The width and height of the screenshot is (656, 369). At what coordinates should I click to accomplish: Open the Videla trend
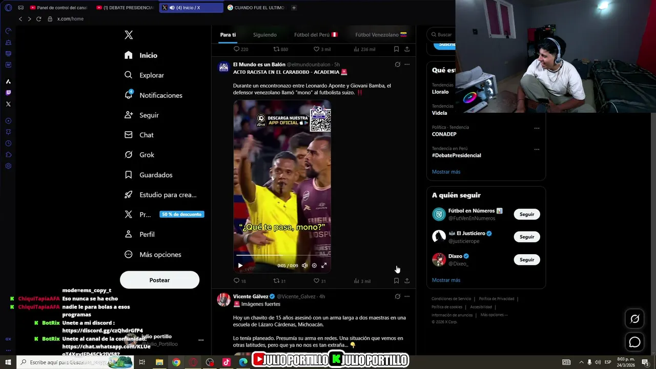pyautogui.click(x=439, y=113)
